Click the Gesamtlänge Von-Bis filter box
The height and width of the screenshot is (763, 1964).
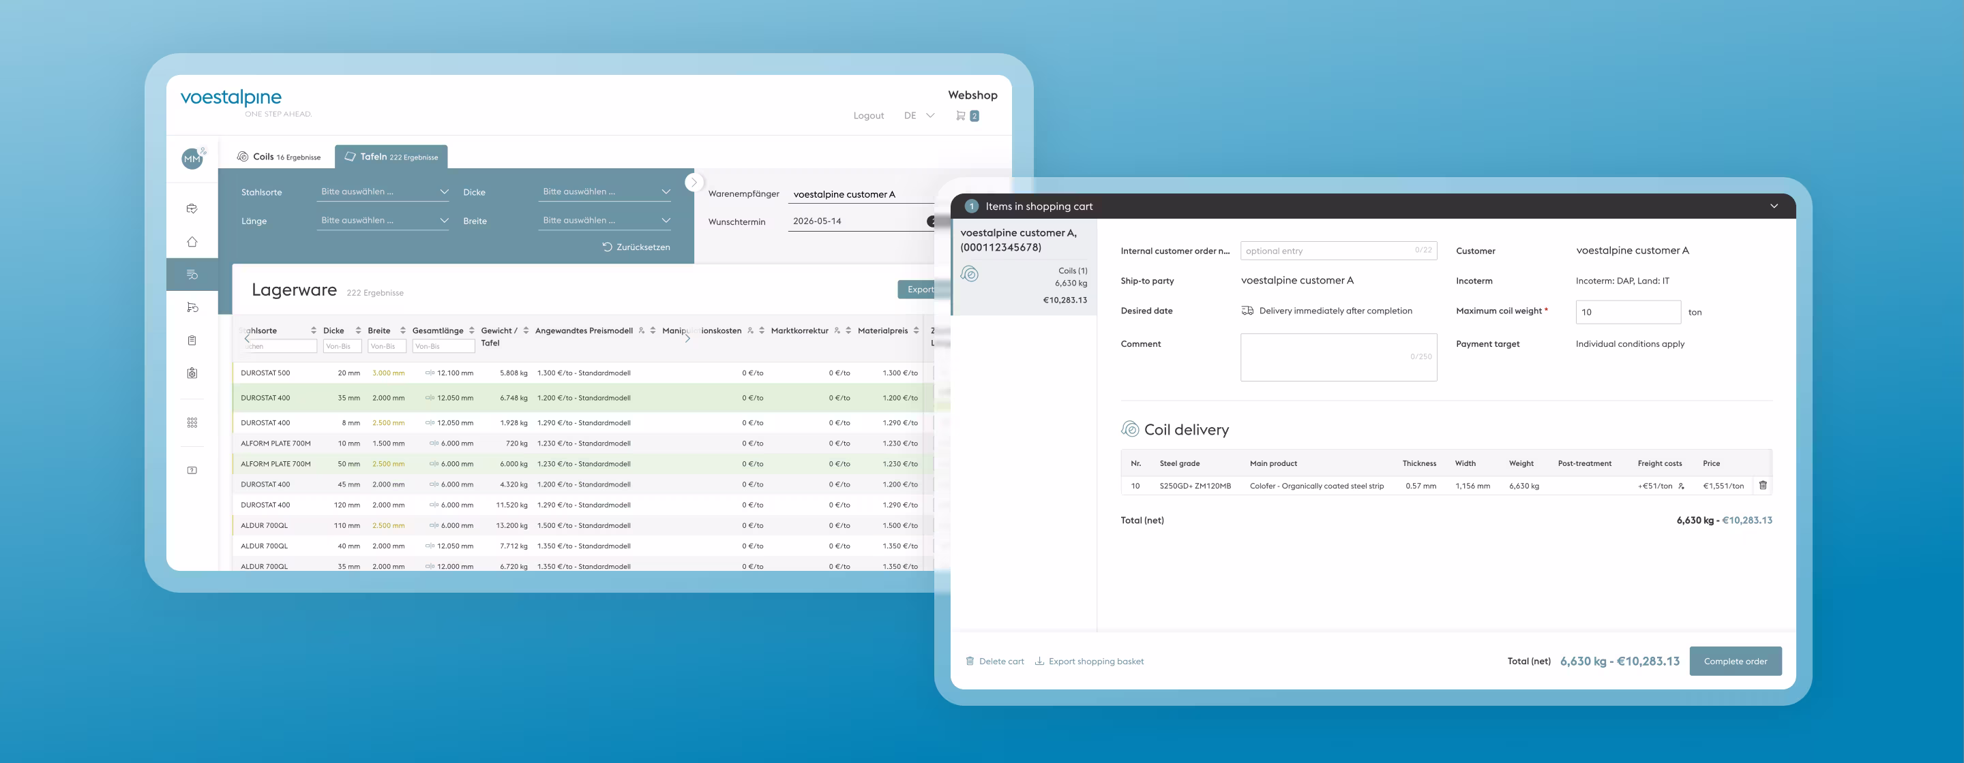point(444,347)
